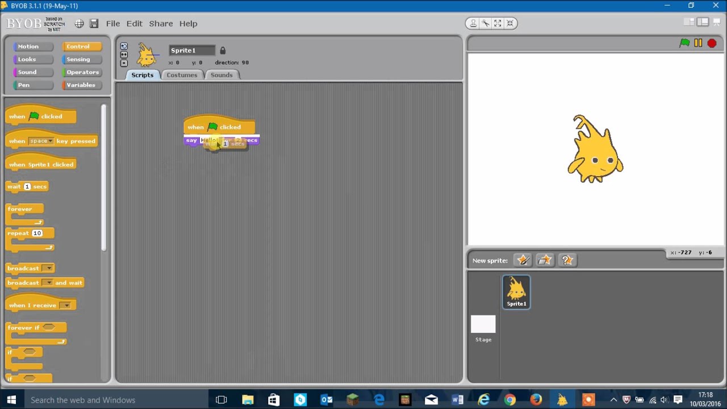The height and width of the screenshot is (409, 727).
Task: Open space key dropdown in key pressed block
Action: [x=41, y=141]
